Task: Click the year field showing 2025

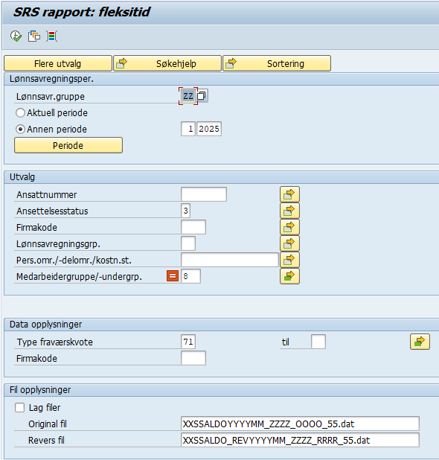Action: pos(209,129)
